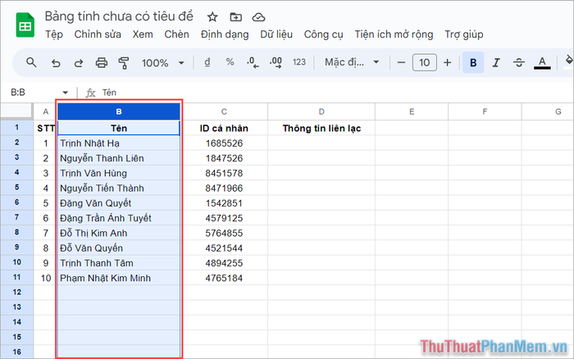Click the cell 'Đặng Văn Quyết'
Screen dimensions: 574x359
[x=119, y=203]
